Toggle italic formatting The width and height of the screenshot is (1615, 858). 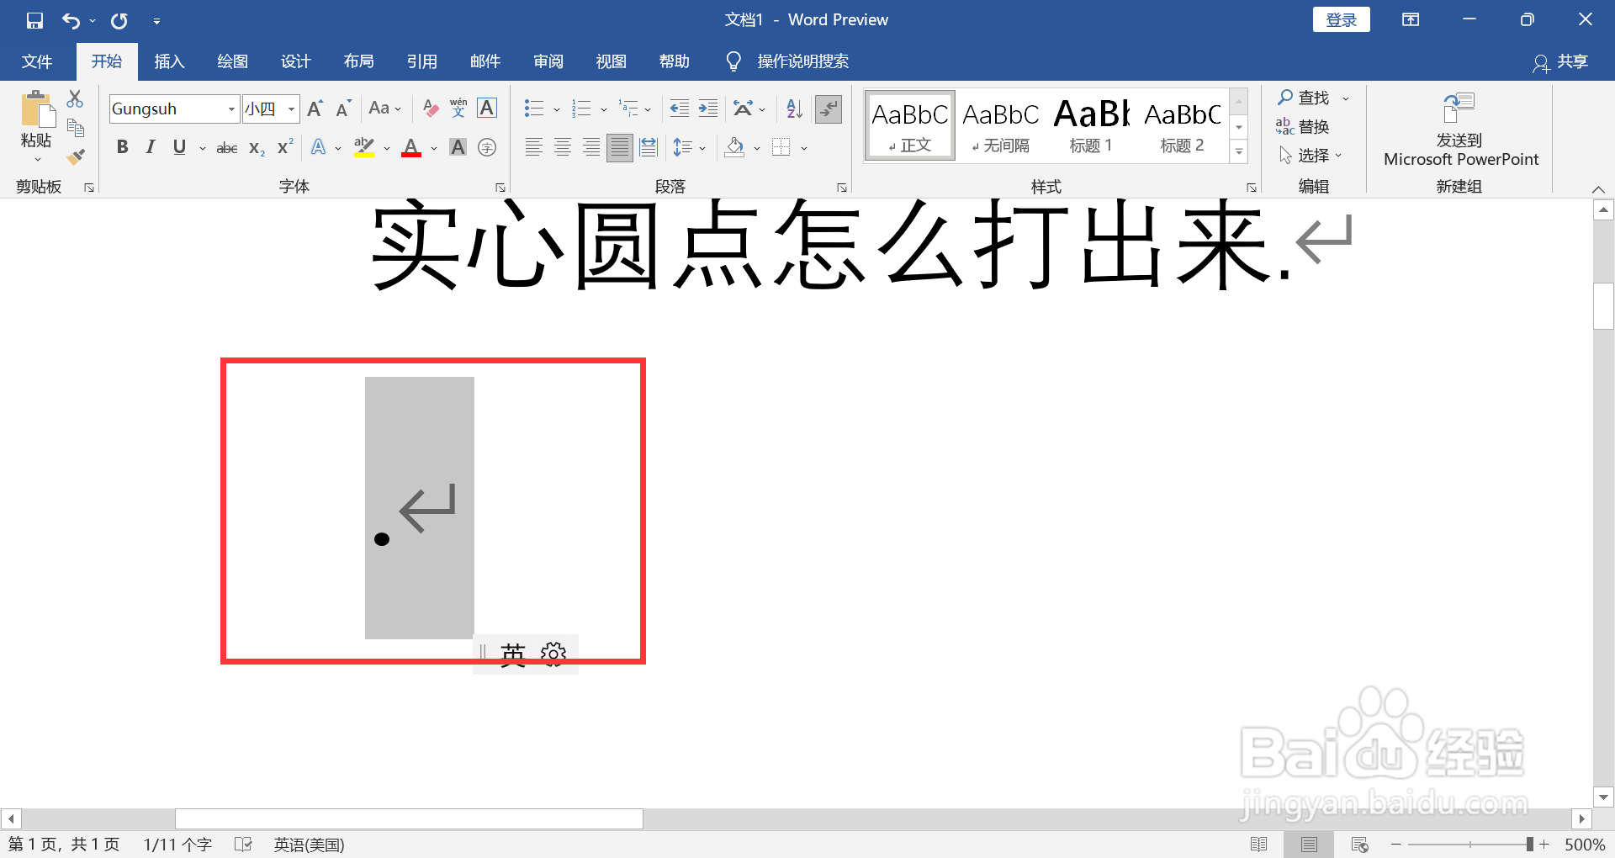(x=150, y=147)
